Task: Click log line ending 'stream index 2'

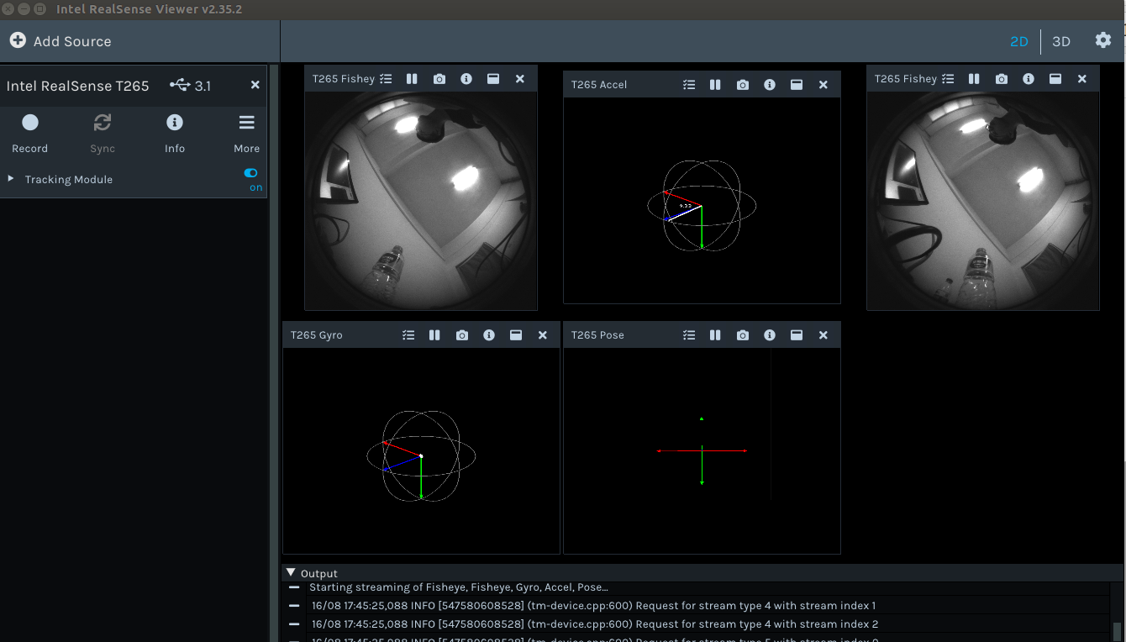Action: click(x=595, y=624)
